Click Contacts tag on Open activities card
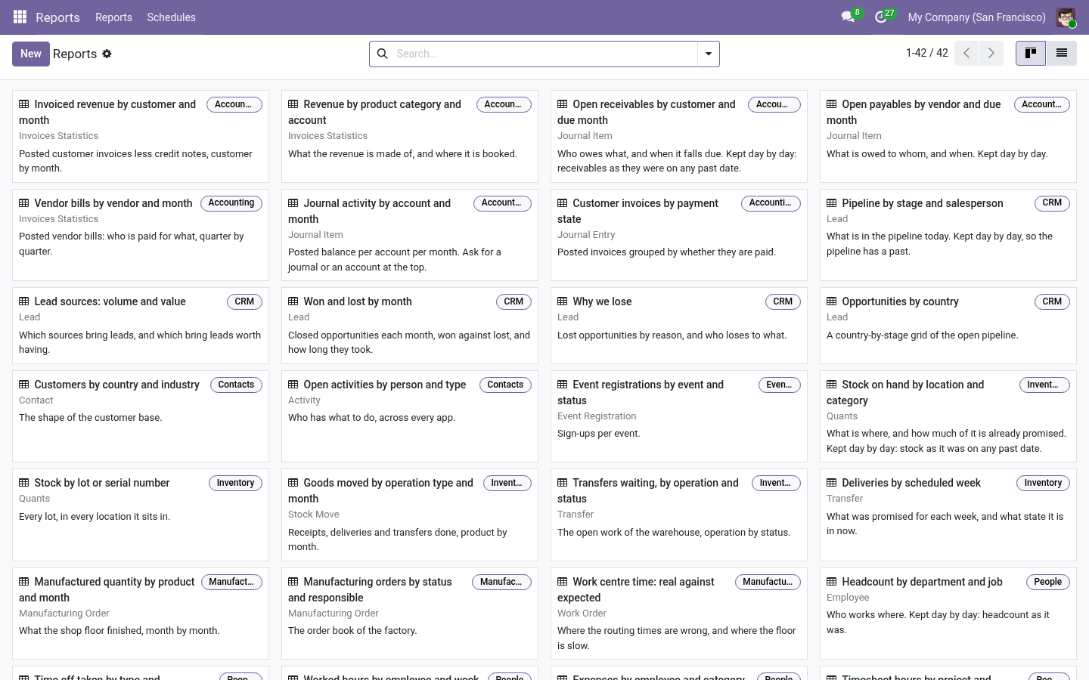Image resolution: width=1089 pixels, height=680 pixels. coord(505,385)
